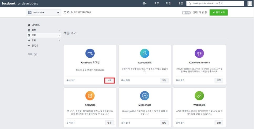The height and width of the screenshot is (129, 254).
Task: Click the app ID 245429272707288 text
Action: pos(77,12)
